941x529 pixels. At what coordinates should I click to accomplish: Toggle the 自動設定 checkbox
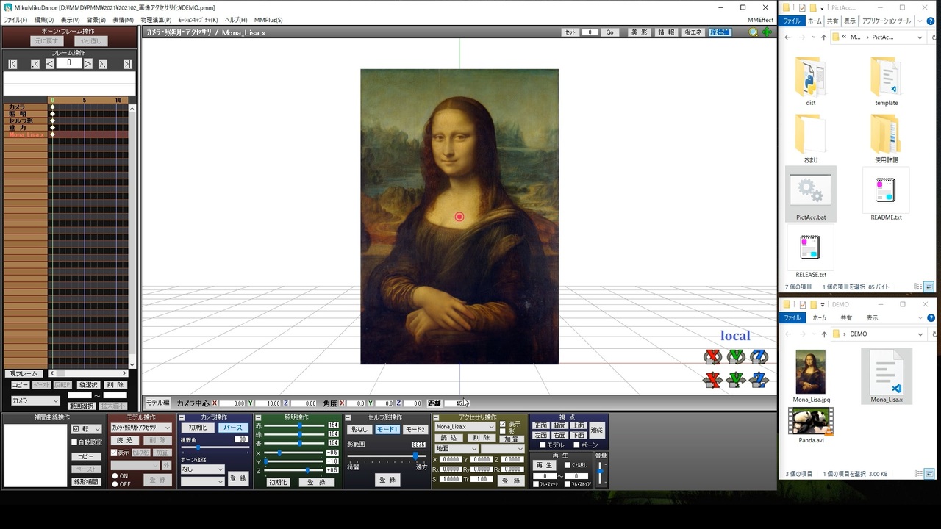pos(74,442)
